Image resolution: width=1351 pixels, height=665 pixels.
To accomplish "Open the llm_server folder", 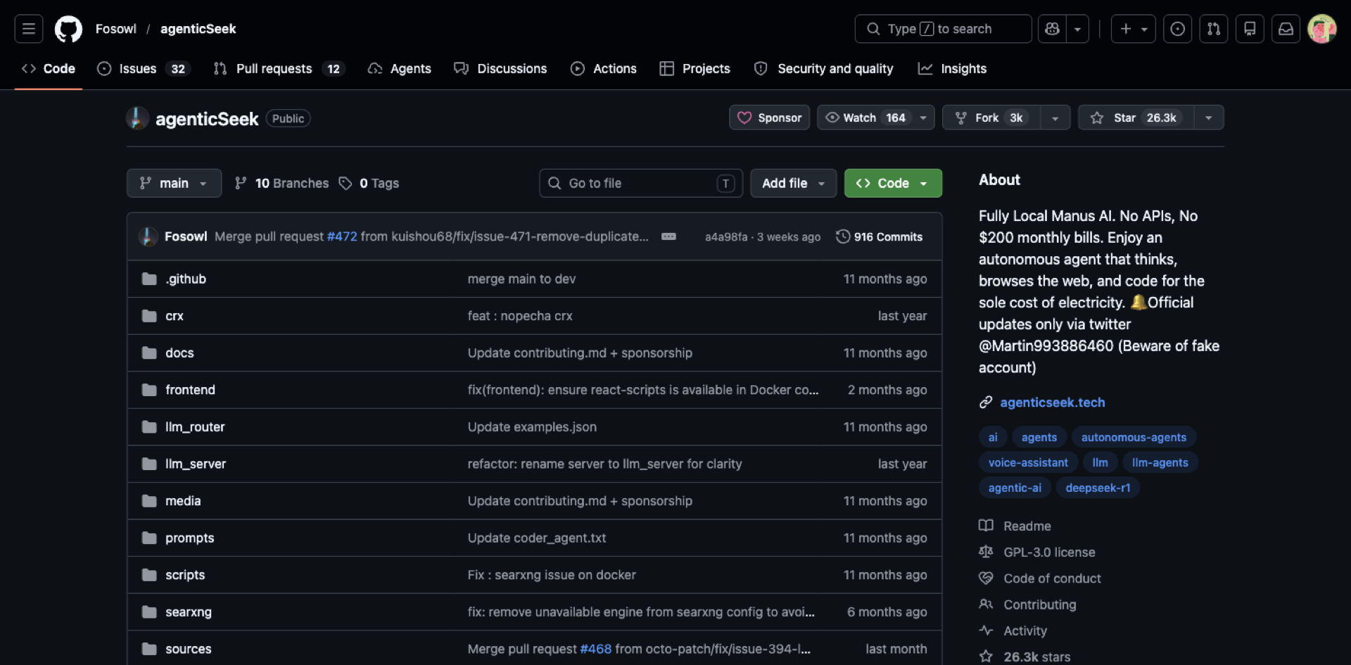I will 196,464.
